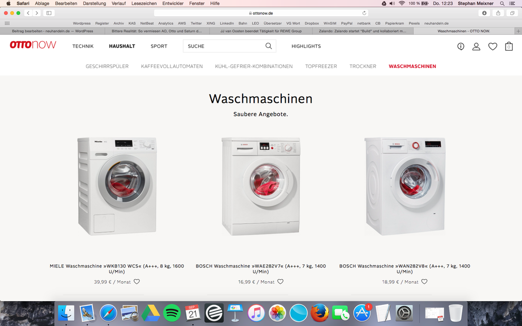Image resolution: width=522 pixels, height=326 pixels.
Task: Toggle Safari sidebar button
Action: coord(49,13)
